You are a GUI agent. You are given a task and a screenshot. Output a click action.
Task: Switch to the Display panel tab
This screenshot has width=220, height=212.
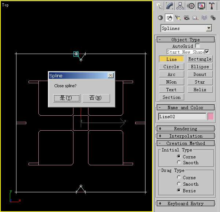pyautogui.click(x=201, y=6)
